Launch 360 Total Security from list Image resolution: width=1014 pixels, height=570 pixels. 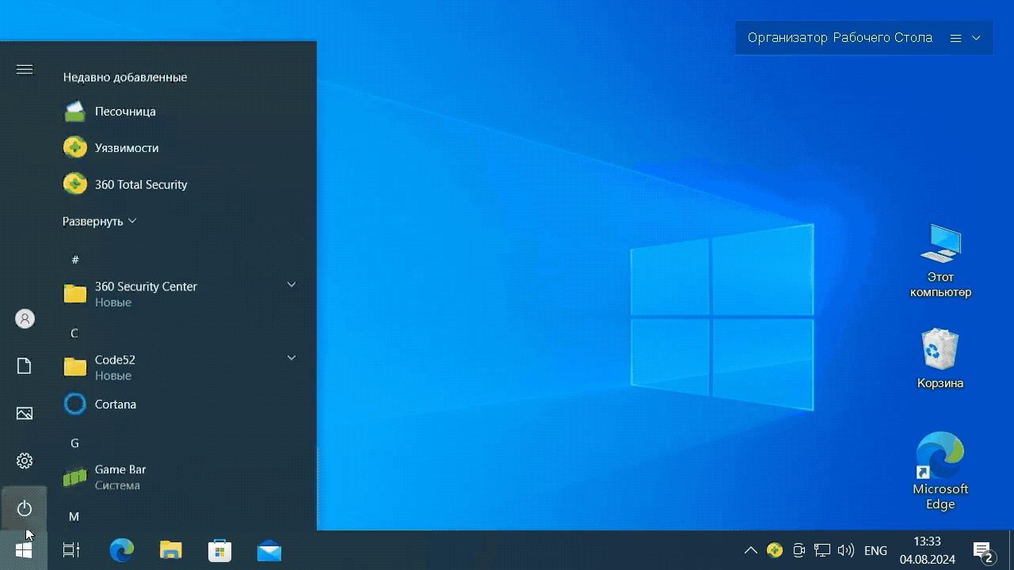point(140,184)
